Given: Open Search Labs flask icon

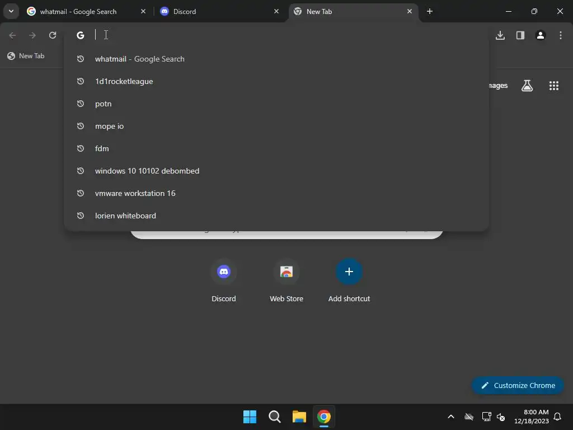Looking at the screenshot, I should click(527, 86).
